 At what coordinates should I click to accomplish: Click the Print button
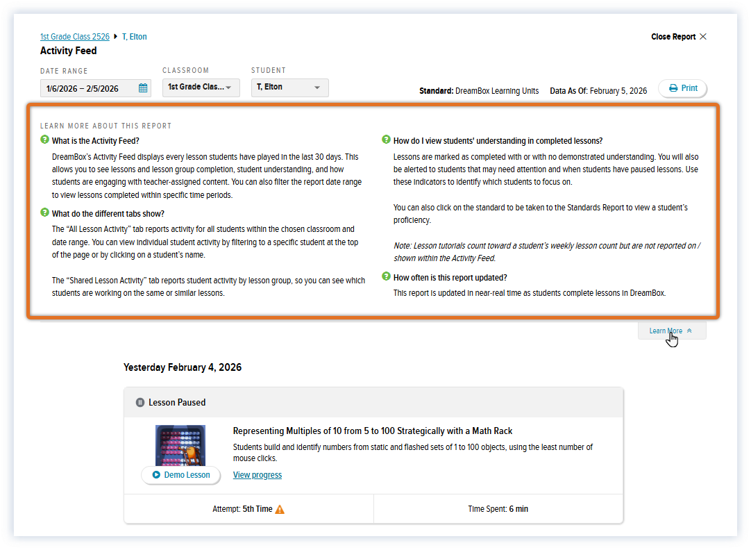pos(682,88)
